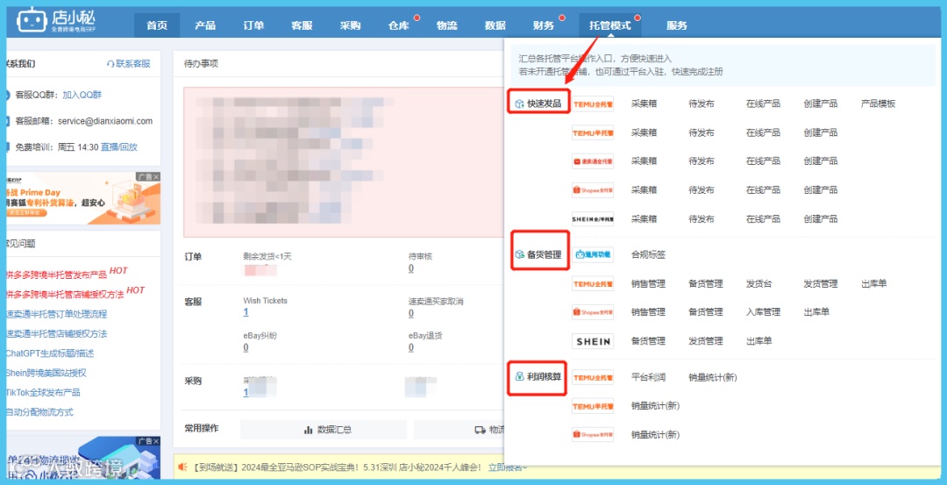This screenshot has width=947, height=485.
Task: Click TEMU全托管 icon in 利润核算 section
Action: tap(593, 377)
